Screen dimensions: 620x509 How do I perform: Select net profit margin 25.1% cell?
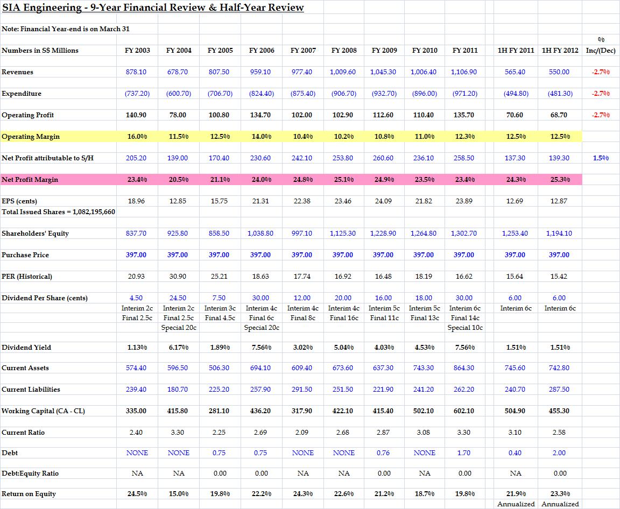point(344,179)
